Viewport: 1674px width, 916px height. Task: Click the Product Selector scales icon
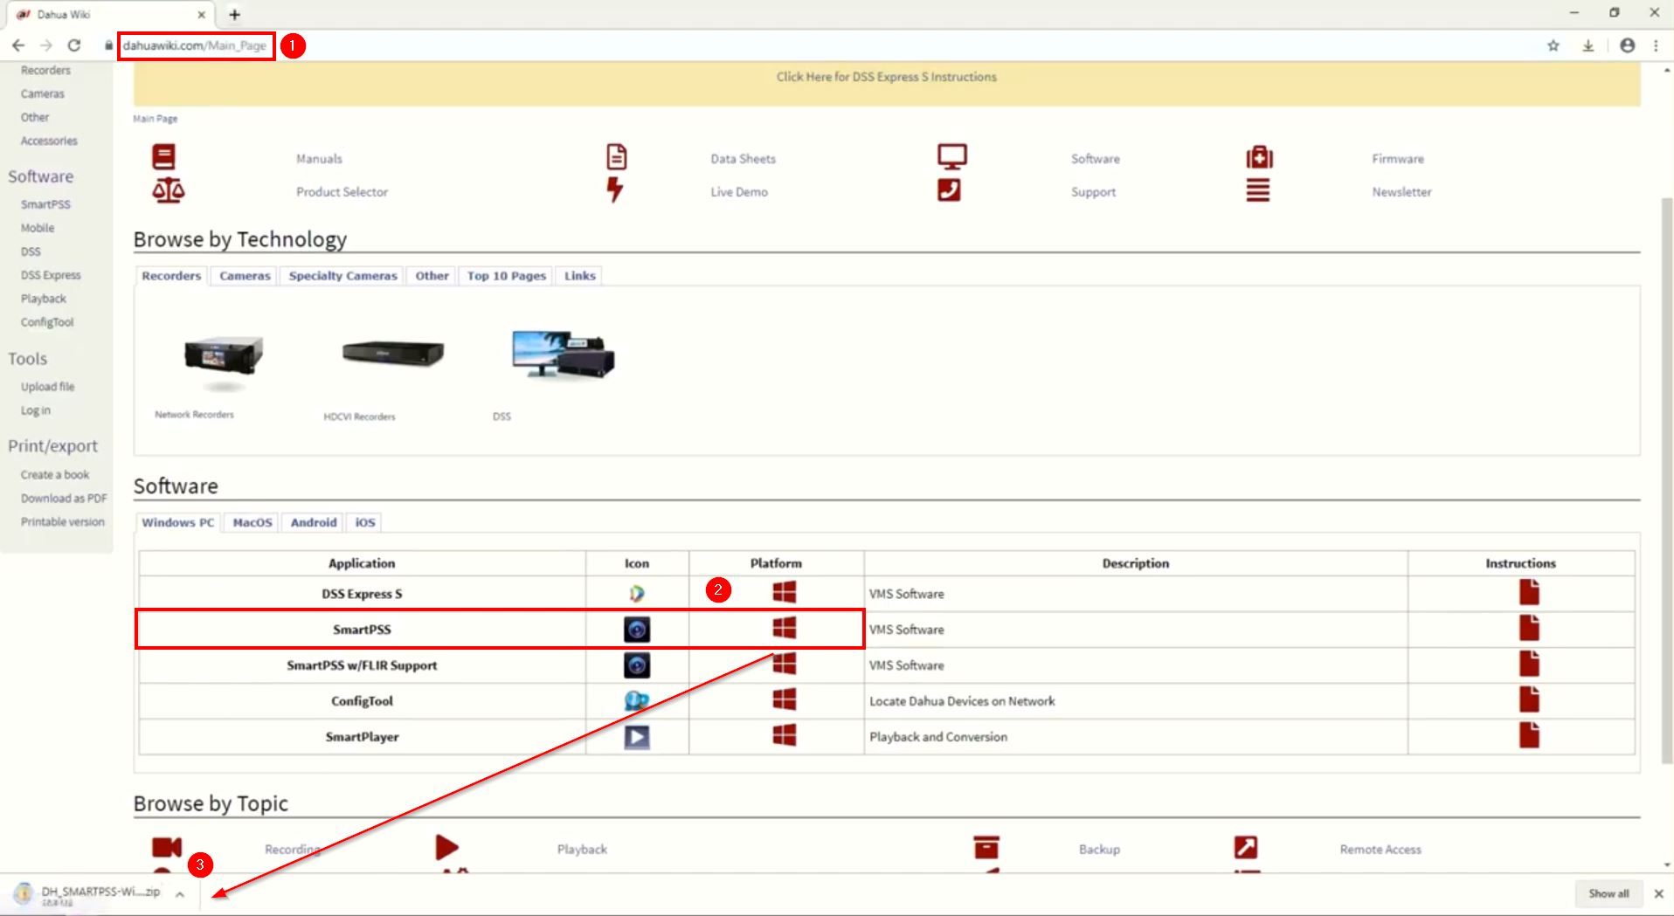tap(168, 190)
